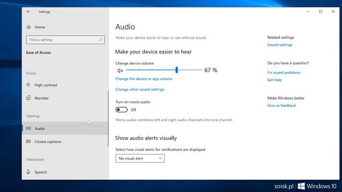Open Home via the house icon
342x192 pixels.
28,27
